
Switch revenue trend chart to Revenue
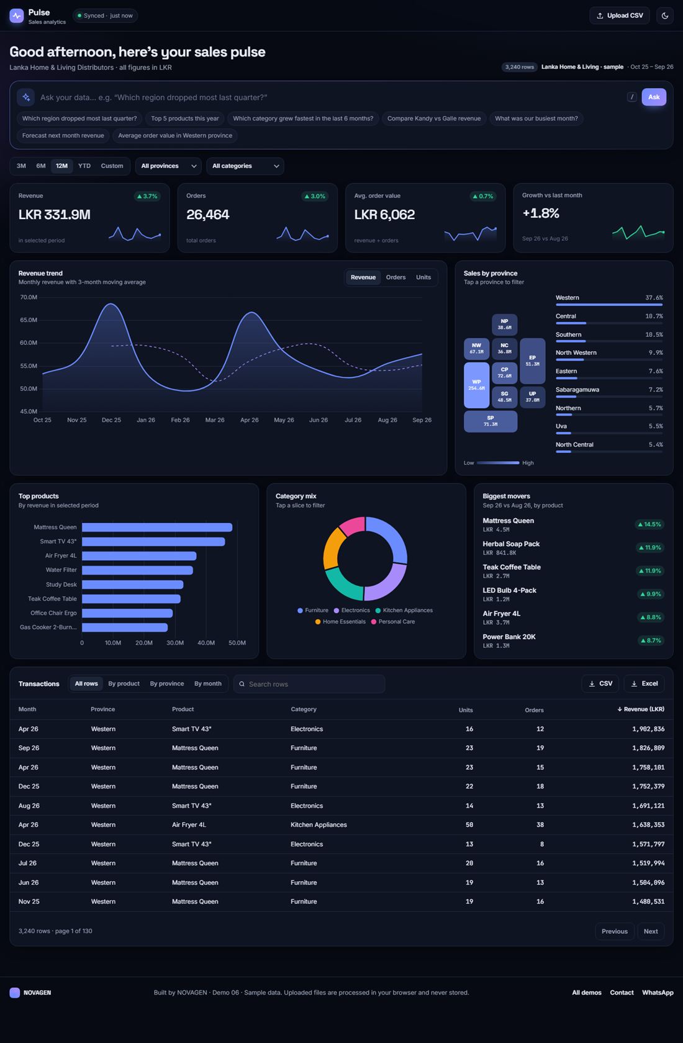click(x=363, y=277)
